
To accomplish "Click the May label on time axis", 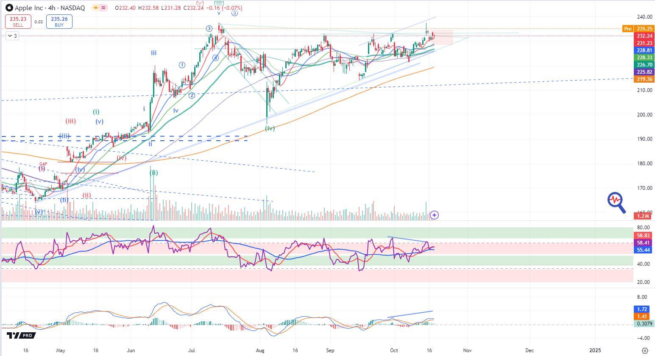I will [60, 350].
